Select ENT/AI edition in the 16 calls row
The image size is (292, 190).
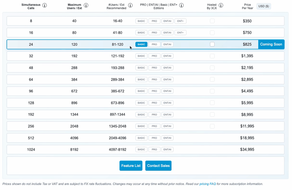coord(168,32)
